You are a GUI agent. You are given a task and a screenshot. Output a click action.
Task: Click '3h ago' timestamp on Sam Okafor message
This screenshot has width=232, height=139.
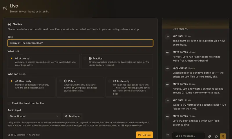click(x=191, y=68)
